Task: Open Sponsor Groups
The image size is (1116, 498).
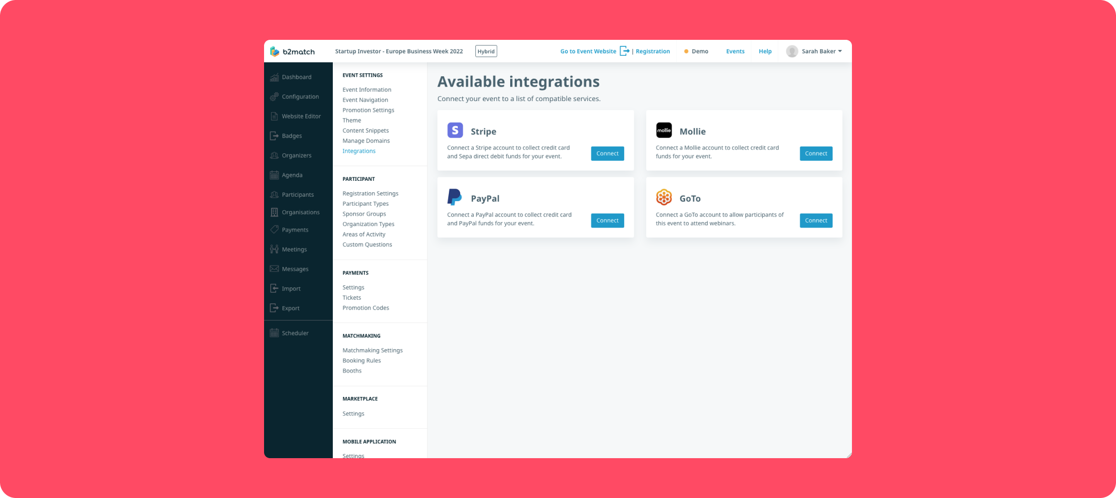Action: 364,214
